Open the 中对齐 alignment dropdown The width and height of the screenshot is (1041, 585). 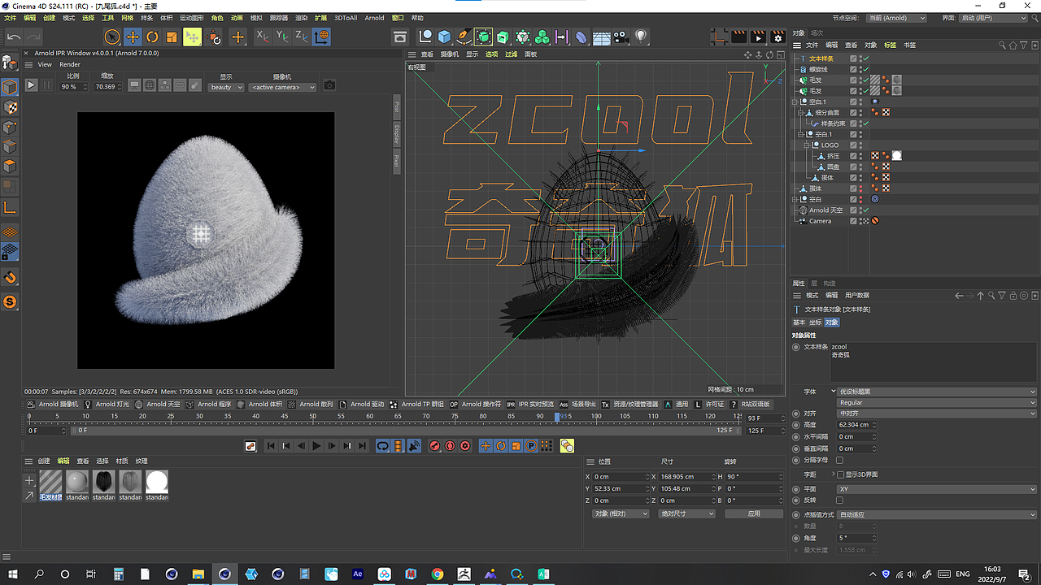[937, 413]
